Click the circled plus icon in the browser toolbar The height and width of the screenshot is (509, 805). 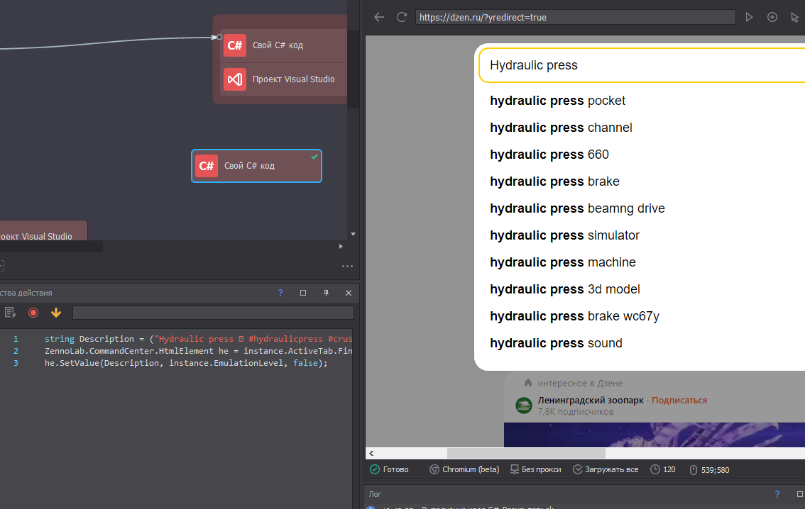pos(772,17)
